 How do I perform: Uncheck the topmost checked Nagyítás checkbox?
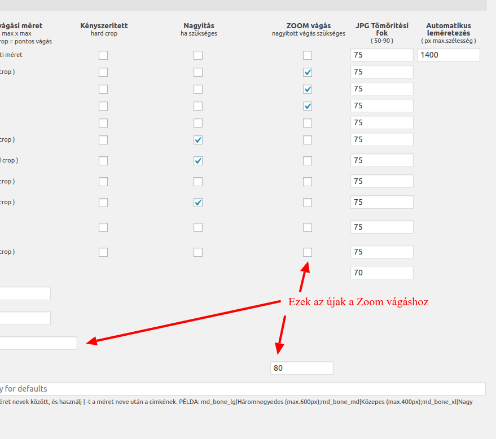[x=198, y=140]
